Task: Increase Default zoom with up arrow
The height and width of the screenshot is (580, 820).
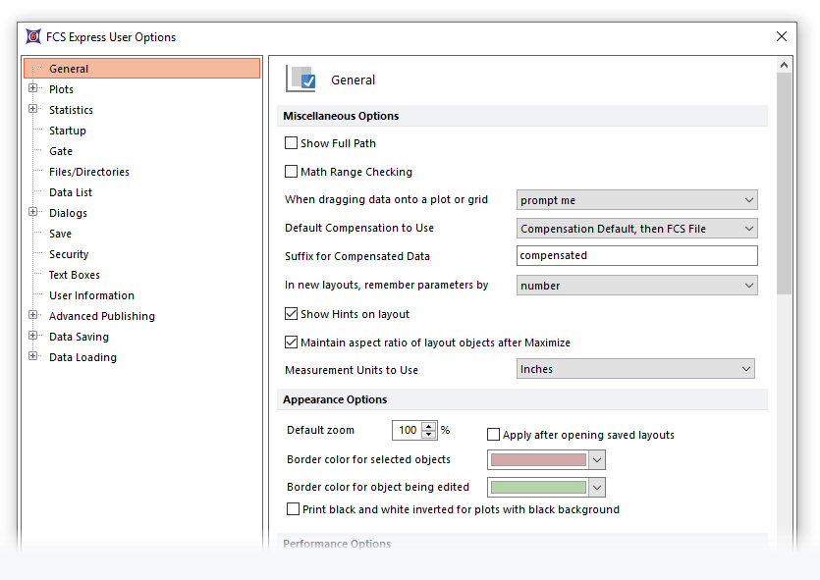Action: (x=429, y=426)
